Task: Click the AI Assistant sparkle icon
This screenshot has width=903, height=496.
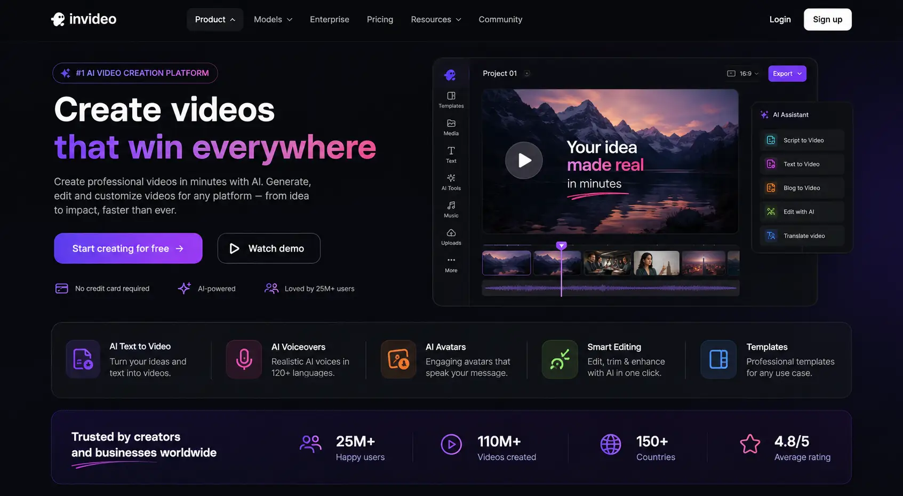Action: 764,115
